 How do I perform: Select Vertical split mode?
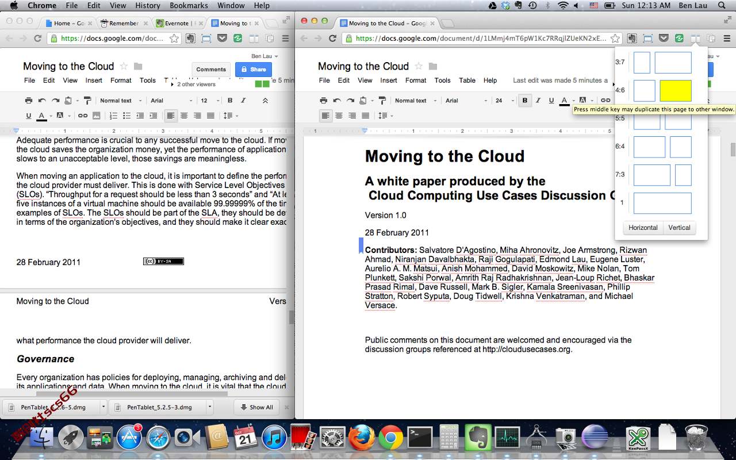point(679,228)
